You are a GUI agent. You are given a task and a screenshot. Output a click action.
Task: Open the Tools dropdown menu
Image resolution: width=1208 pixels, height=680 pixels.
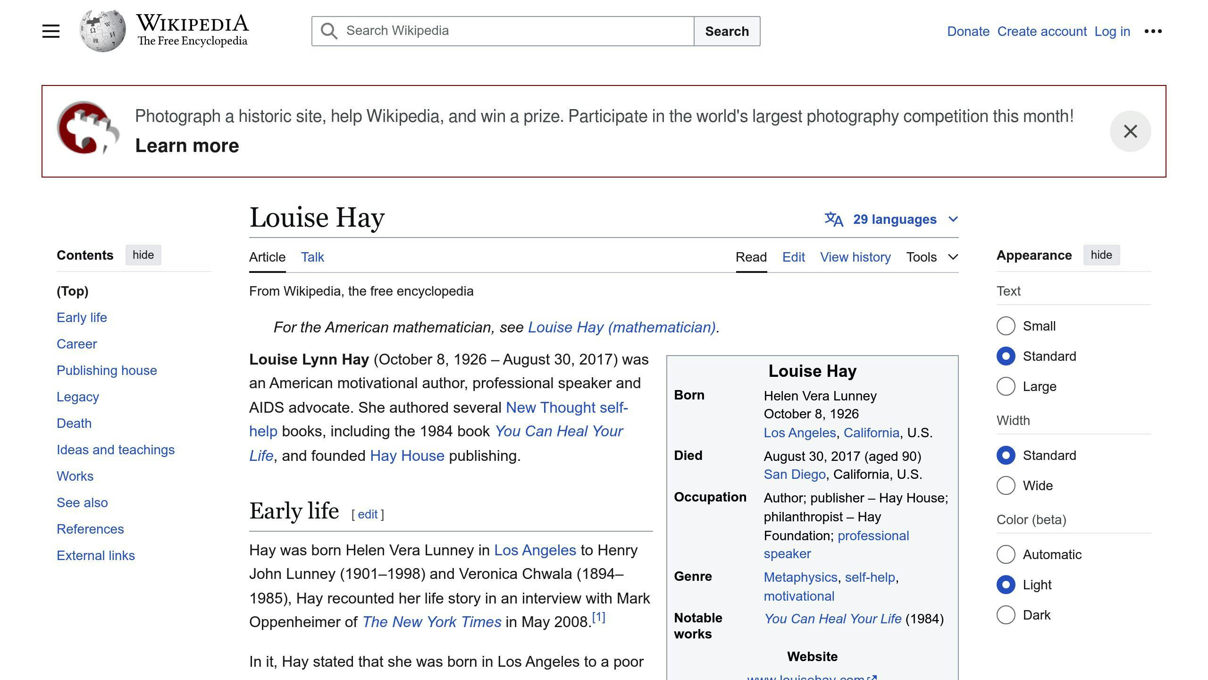932,257
